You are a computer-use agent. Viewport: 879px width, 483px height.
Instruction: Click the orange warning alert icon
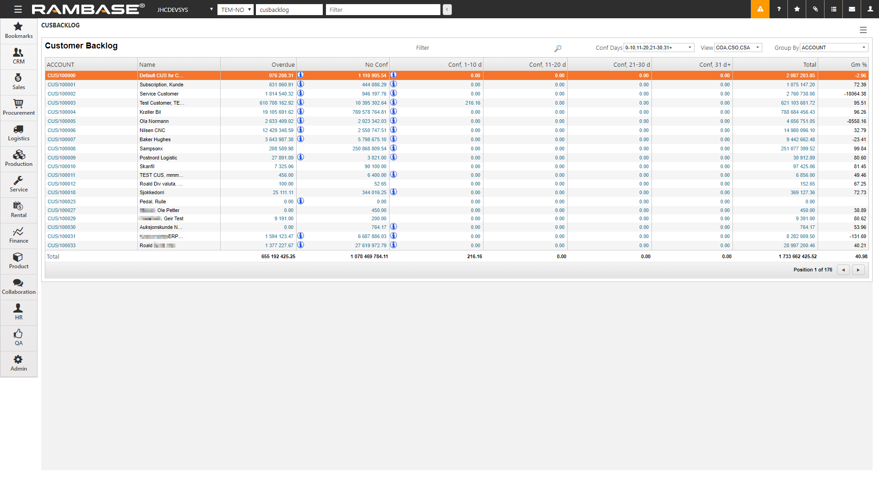pos(760,9)
